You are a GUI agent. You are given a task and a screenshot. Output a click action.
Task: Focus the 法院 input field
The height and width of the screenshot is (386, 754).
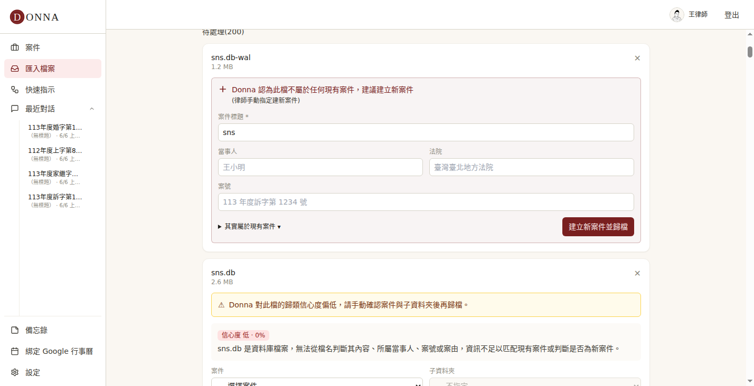[532, 167]
